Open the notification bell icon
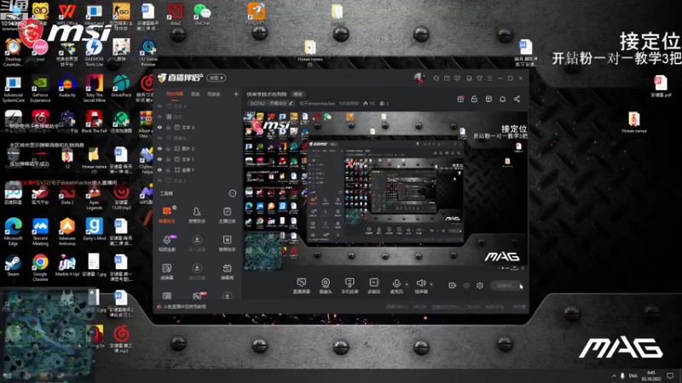 502,99
